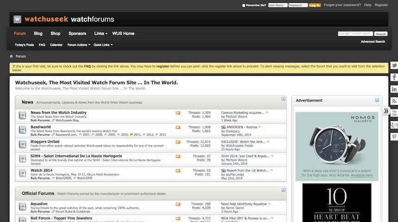Switch to the Blog tab
Screen dimensions: 398x222
pyautogui.click(x=38, y=33)
